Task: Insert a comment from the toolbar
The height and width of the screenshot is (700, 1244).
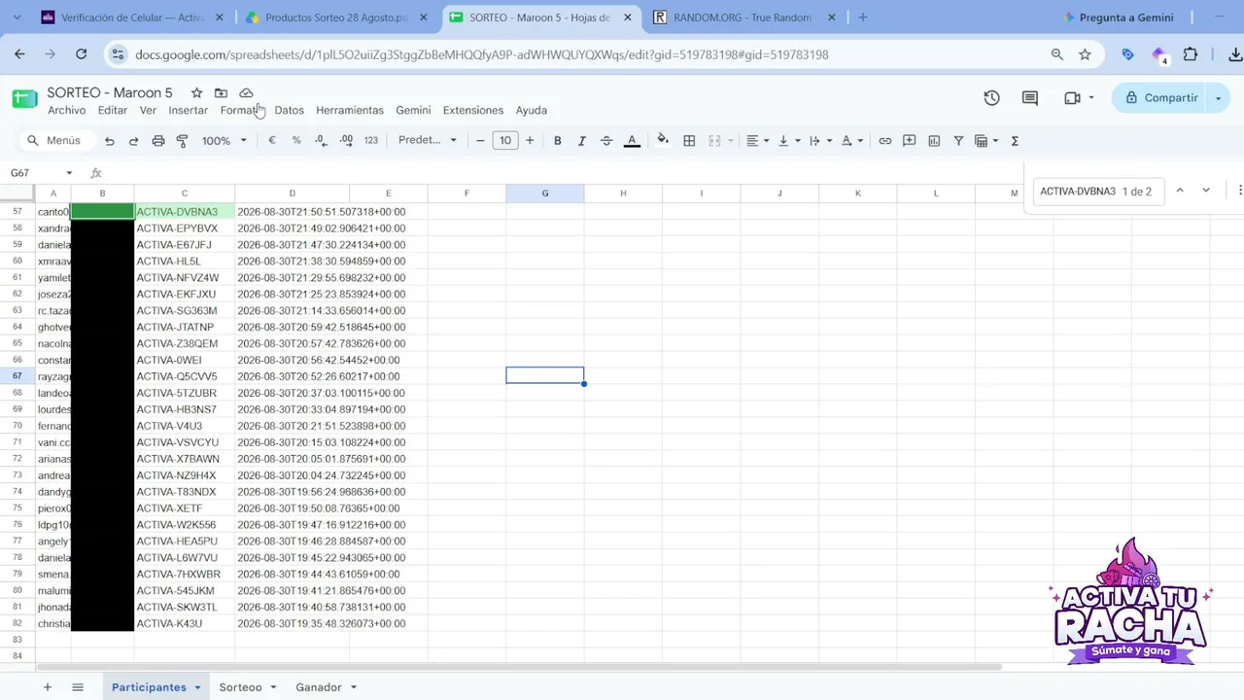Action: click(x=910, y=141)
